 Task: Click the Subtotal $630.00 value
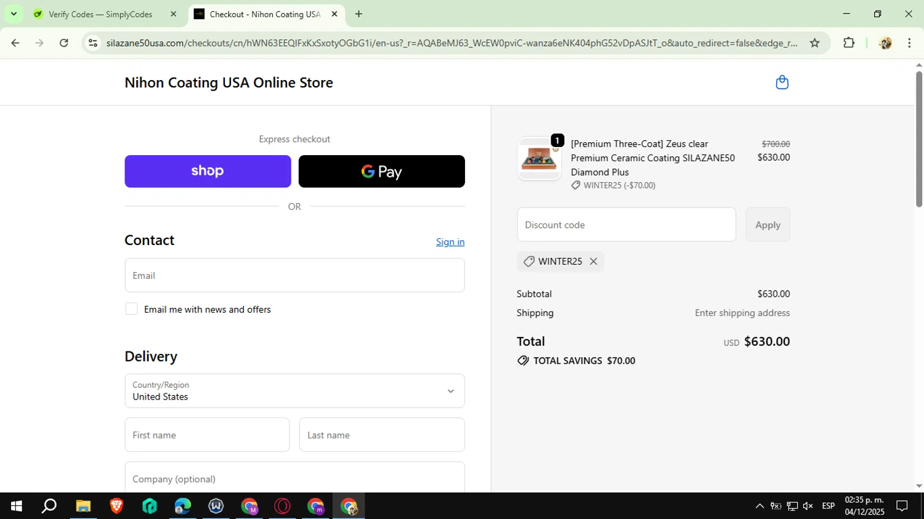[x=774, y=294]
